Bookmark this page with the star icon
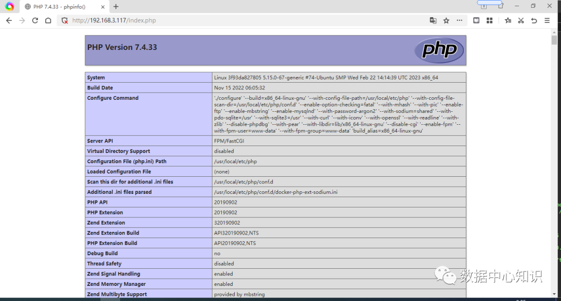The width and height of the screenshot is (561, 301). tap(446, 20)
